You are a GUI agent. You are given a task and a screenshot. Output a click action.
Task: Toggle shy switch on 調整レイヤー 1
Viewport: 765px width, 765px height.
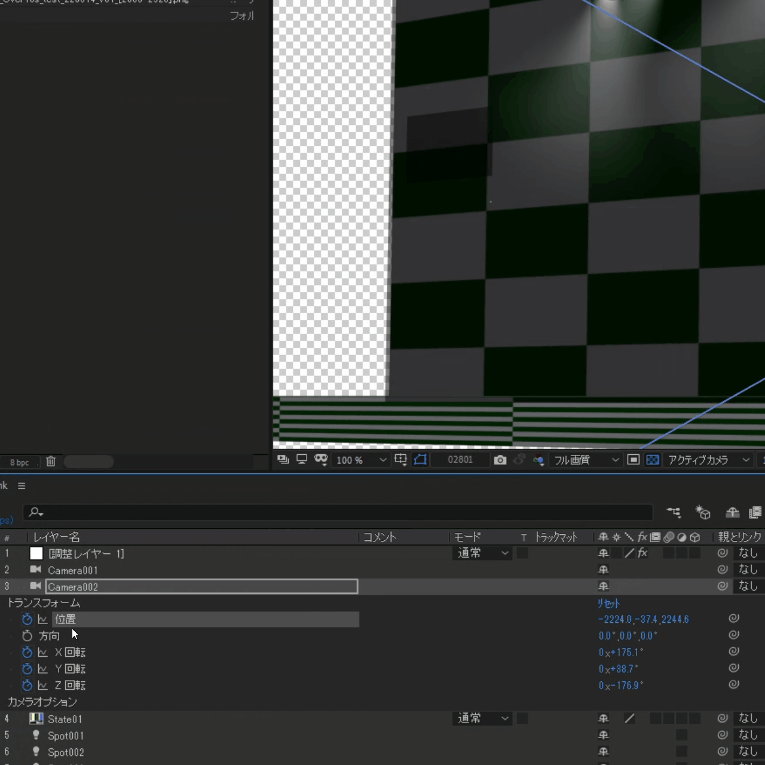(604, 553)
